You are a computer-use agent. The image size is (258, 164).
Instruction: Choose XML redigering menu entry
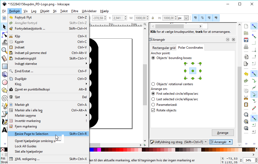[x=48, y=159]
